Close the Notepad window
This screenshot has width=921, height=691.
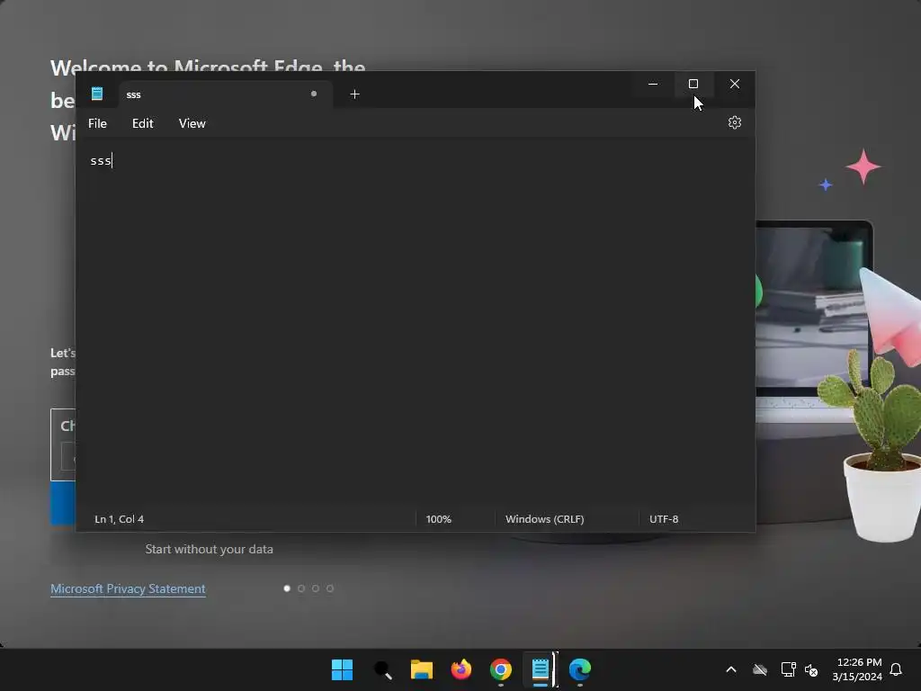click(x=735, y=84)
